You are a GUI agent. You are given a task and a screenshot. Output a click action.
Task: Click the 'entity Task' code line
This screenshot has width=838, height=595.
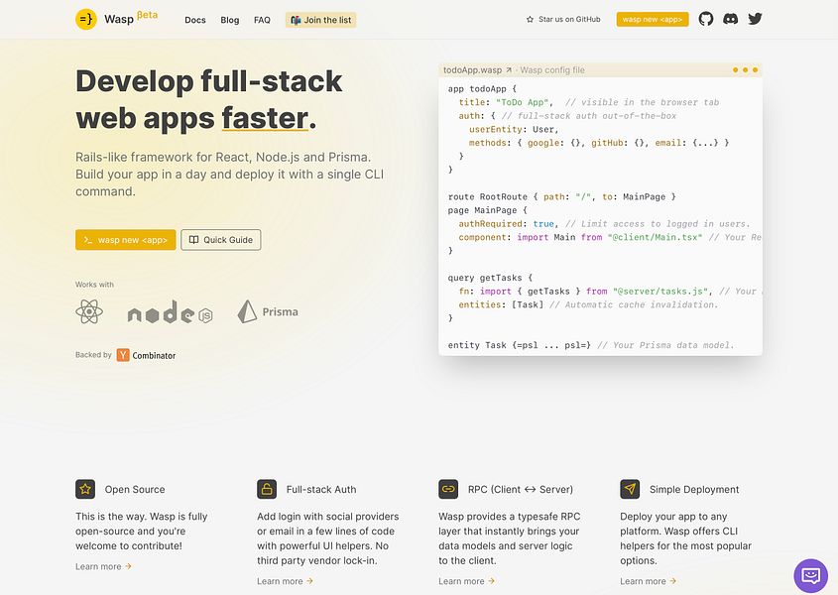coord(591,345)
